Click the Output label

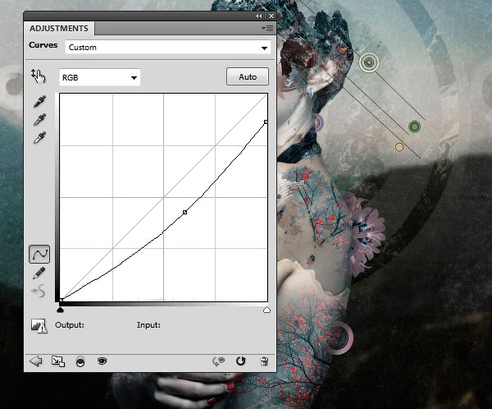click(x=70, y=324)
